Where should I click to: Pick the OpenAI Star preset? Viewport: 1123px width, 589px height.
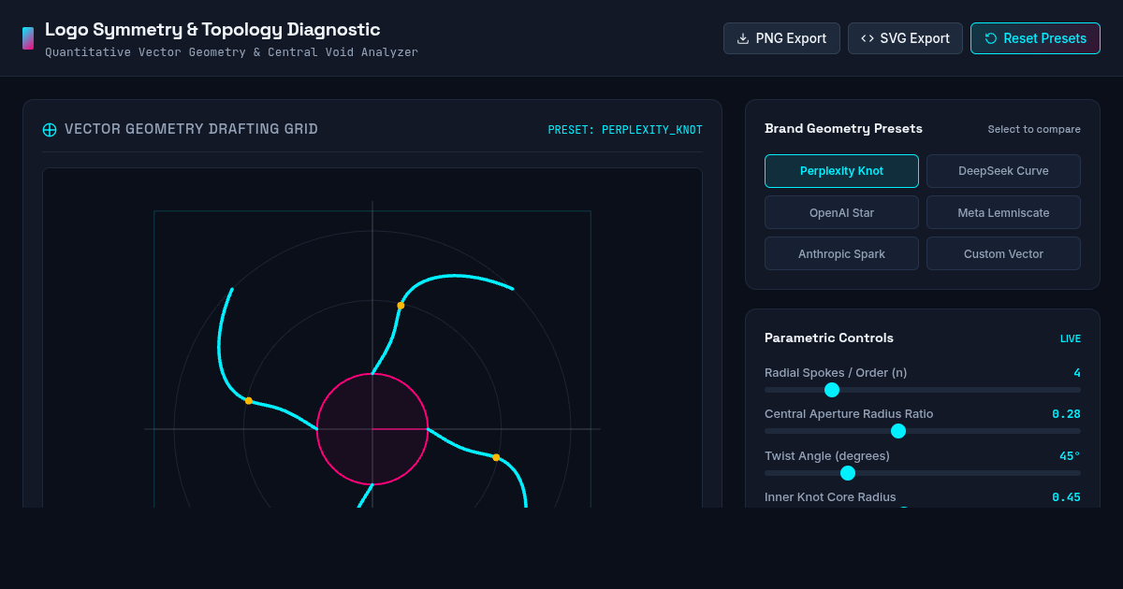[x=841, y=212]
